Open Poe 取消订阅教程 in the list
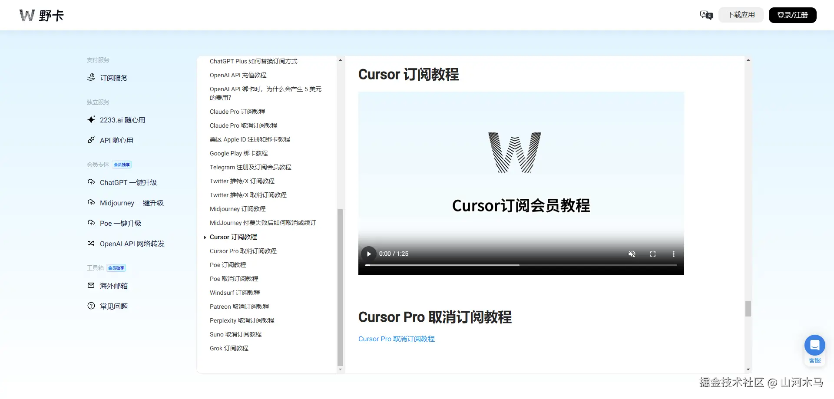Image resolution: width=834 pixels, height=399 pixels. pyautogui.click(x=234, y=279)
